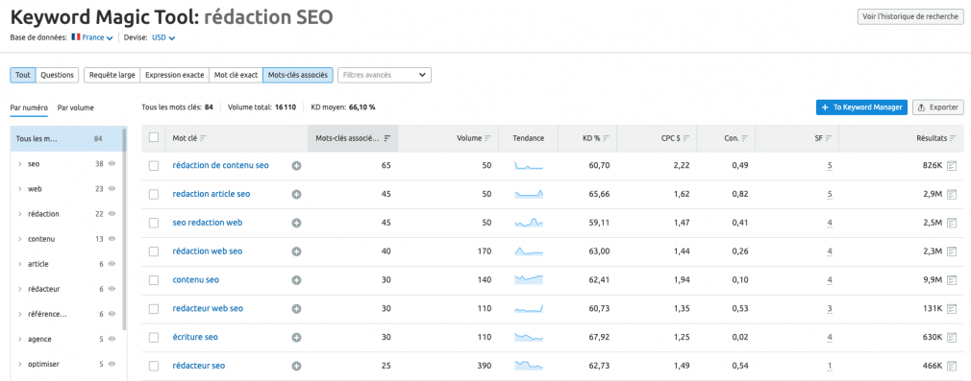Add 'rédaction de contenu seo' via plus icon

[x=297, y=166]
